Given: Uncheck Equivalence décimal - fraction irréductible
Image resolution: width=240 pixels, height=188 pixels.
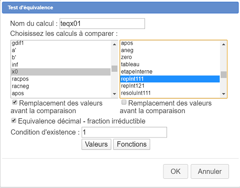Looking at the screenshot, I should coord(14,120).
